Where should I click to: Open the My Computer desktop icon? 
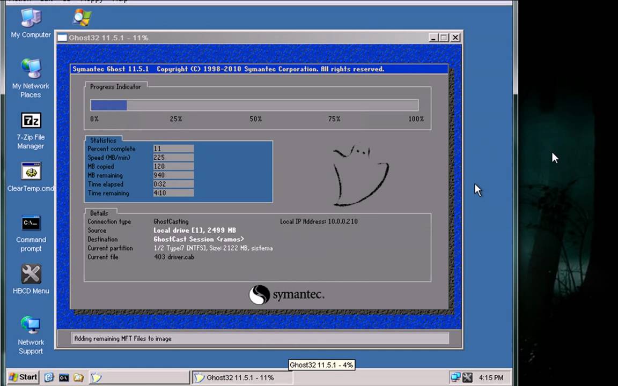click(x=31, y=23)
